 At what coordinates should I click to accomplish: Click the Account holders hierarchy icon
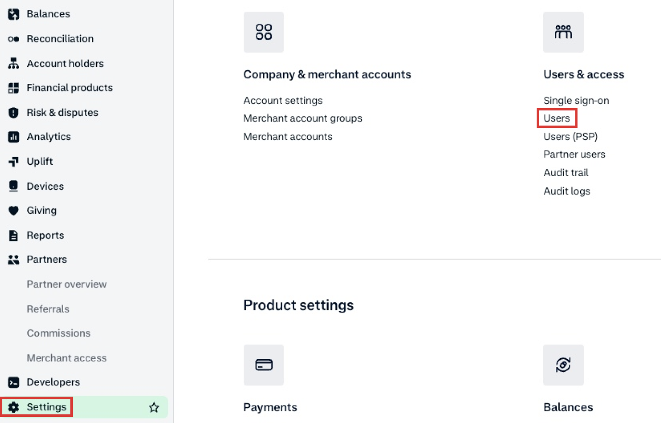click(x=13, y=63)
